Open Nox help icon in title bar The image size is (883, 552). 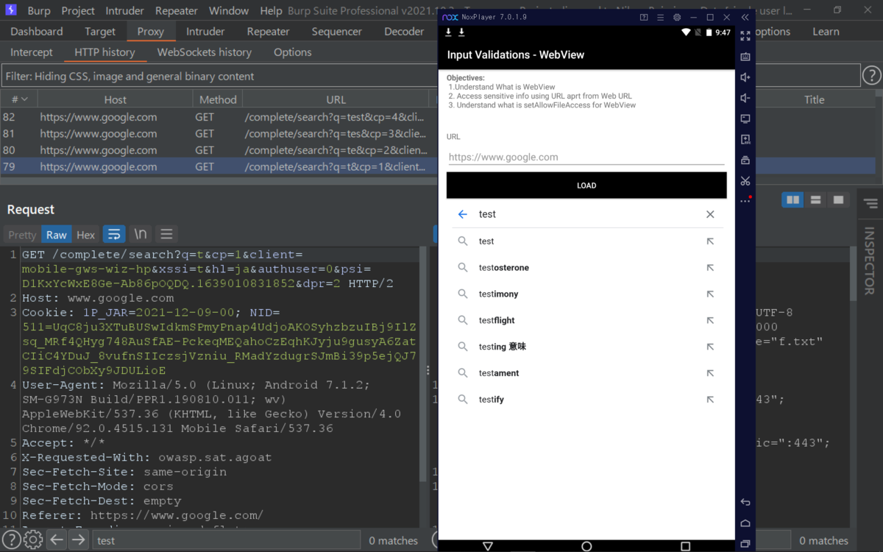coord(644,17)
